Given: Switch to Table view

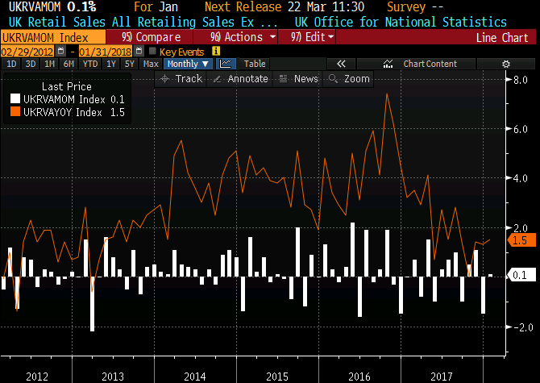Looking at the screenshot, I should [255, 64].
